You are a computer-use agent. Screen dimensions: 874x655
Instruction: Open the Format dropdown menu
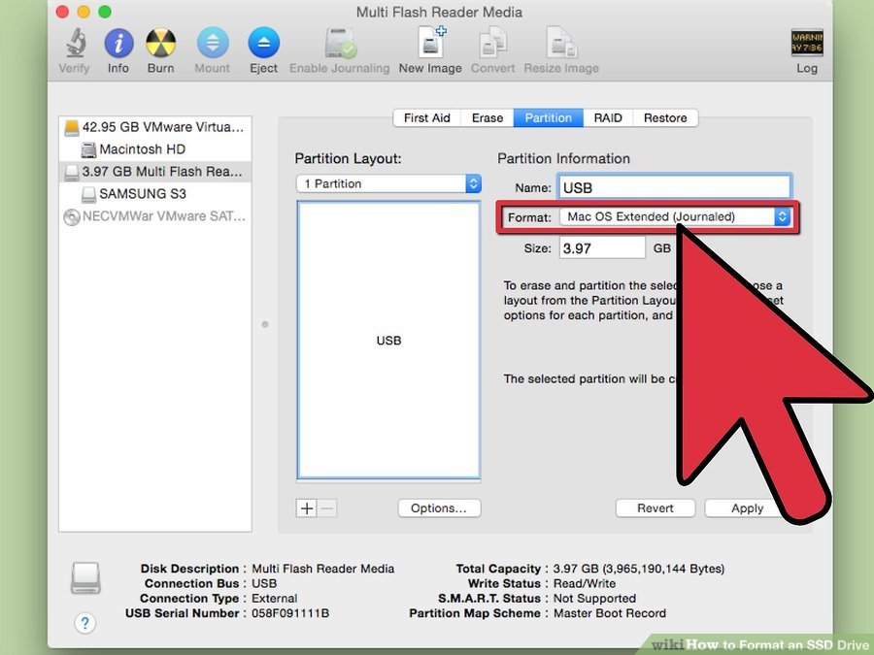(x=675, y=216)
